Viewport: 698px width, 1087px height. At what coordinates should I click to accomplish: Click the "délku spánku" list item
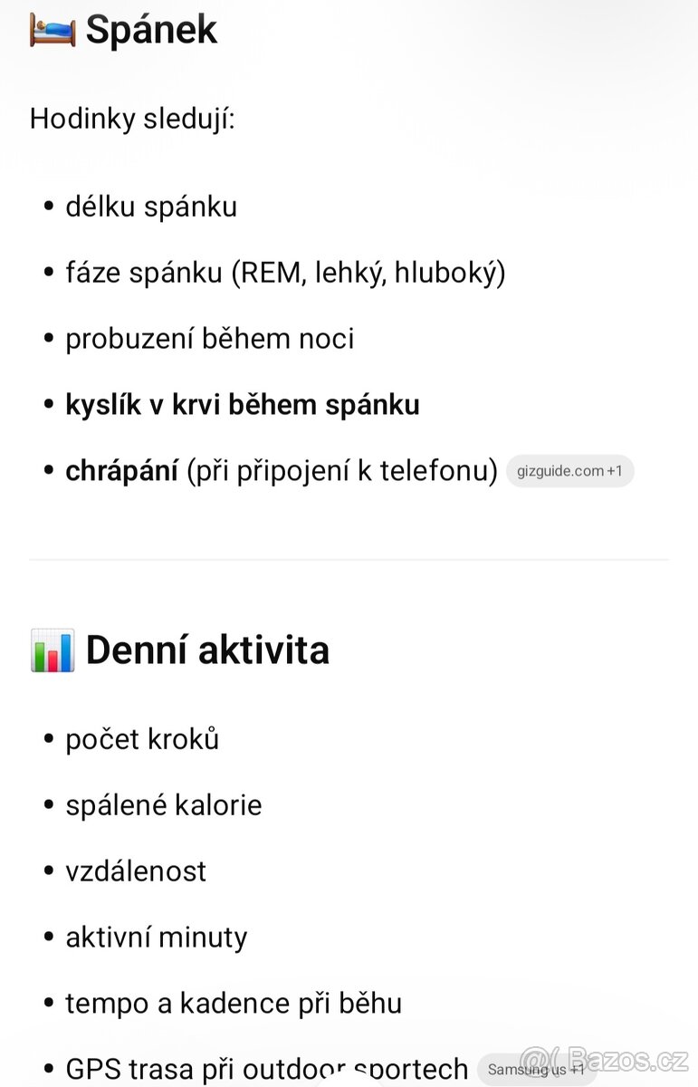tap(151, 207)
